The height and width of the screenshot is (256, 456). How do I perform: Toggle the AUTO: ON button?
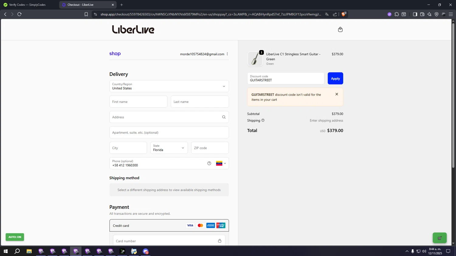(15, 237)
